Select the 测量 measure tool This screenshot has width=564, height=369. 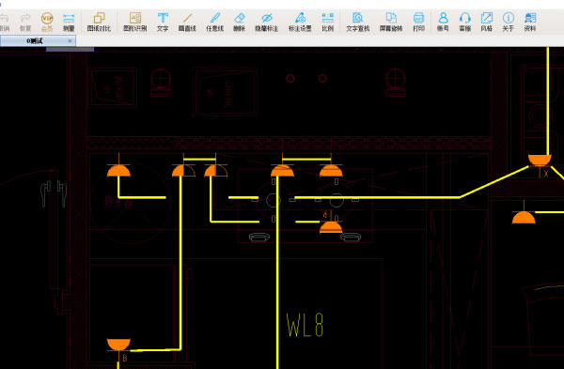[x=69, y=22]
